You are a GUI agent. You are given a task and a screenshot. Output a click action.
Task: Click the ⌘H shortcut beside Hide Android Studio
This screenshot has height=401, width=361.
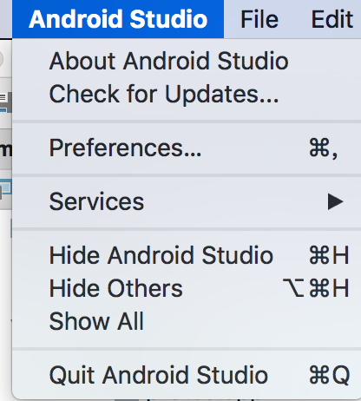(x=329, y=255)
